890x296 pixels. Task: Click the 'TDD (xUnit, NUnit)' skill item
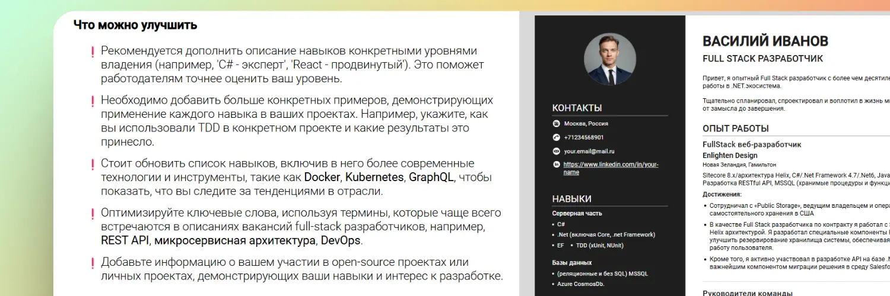599,245
